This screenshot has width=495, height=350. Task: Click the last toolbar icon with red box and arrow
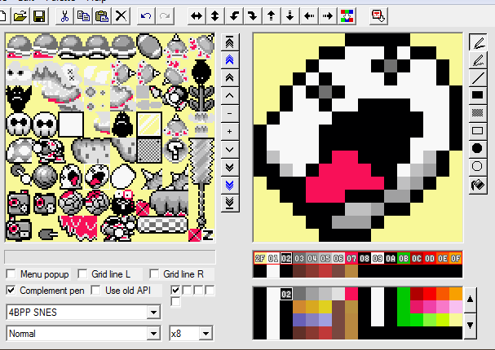pos(378,15)
